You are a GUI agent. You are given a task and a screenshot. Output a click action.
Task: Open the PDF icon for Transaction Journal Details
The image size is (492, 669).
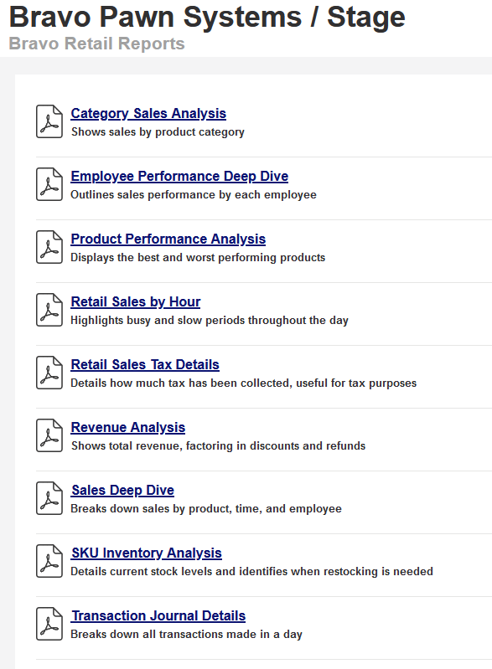coord(49,624)
